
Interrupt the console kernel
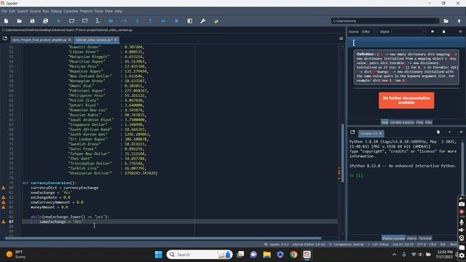(449, 132)
